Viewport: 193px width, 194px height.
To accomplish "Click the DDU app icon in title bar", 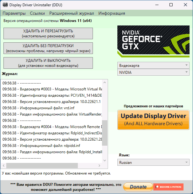I will click(x=5, y=5).
